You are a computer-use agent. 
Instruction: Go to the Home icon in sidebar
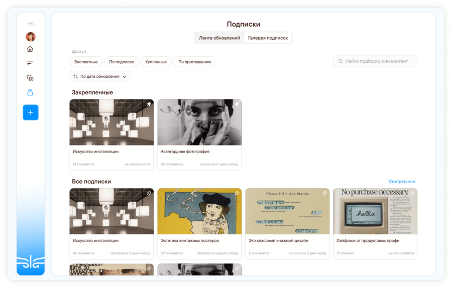30,49
